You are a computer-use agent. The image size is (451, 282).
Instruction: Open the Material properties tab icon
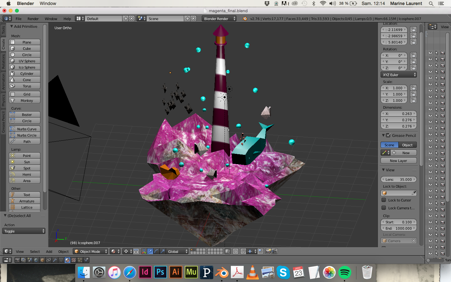tap(67, 260)
